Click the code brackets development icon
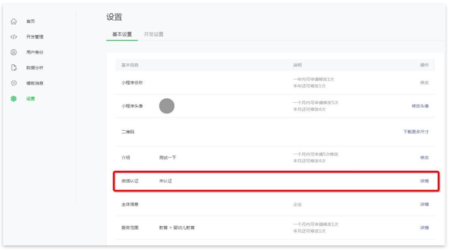Viewport: 451px width, 251px height. (13, 37)
